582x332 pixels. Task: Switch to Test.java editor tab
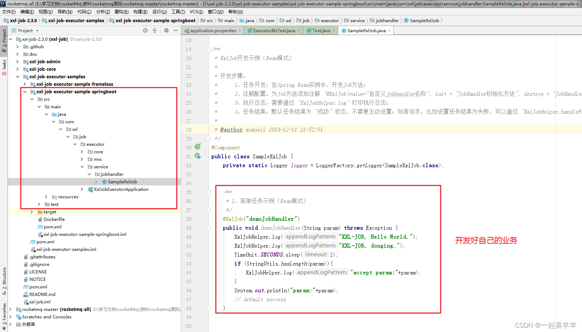[321, 30]
